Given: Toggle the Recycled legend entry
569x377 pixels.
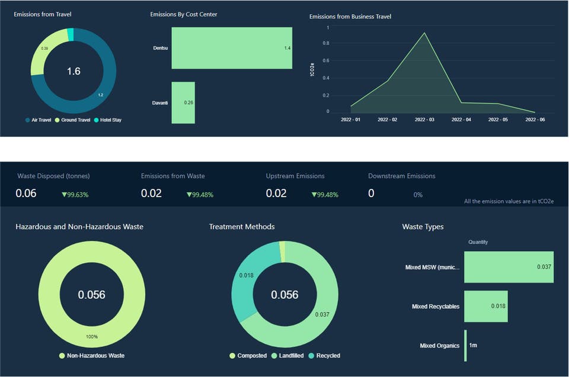Looking at the screenshot, I should (x=324, y=356).
